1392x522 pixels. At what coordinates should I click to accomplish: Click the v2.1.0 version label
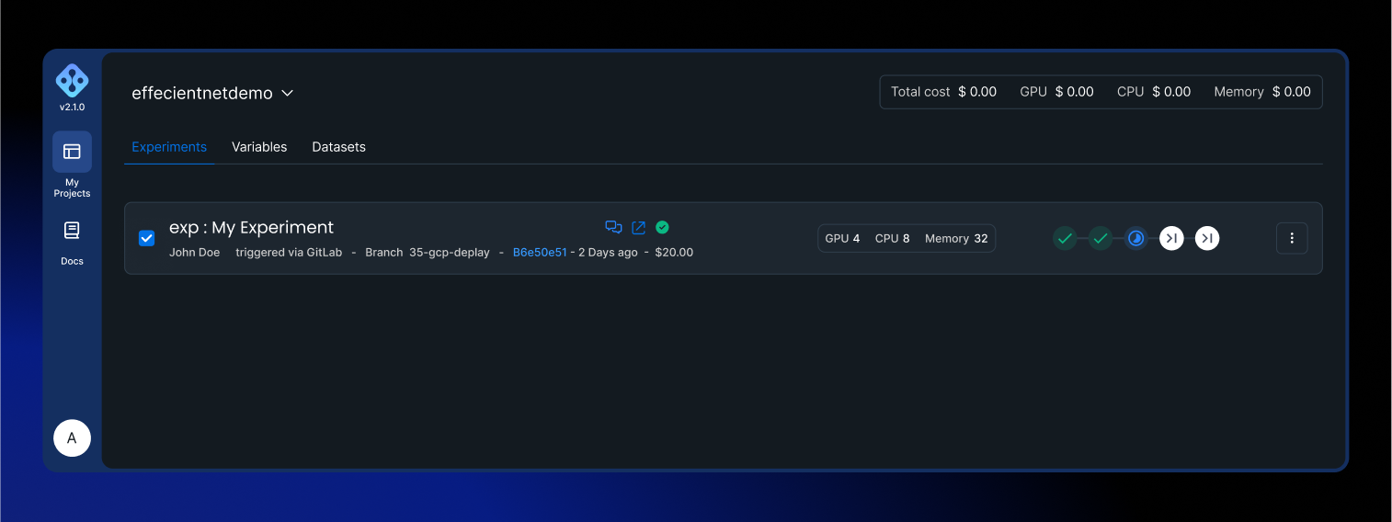(x=72, y=108)
